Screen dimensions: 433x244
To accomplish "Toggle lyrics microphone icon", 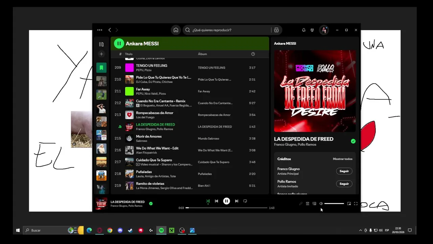I will 301,204.
